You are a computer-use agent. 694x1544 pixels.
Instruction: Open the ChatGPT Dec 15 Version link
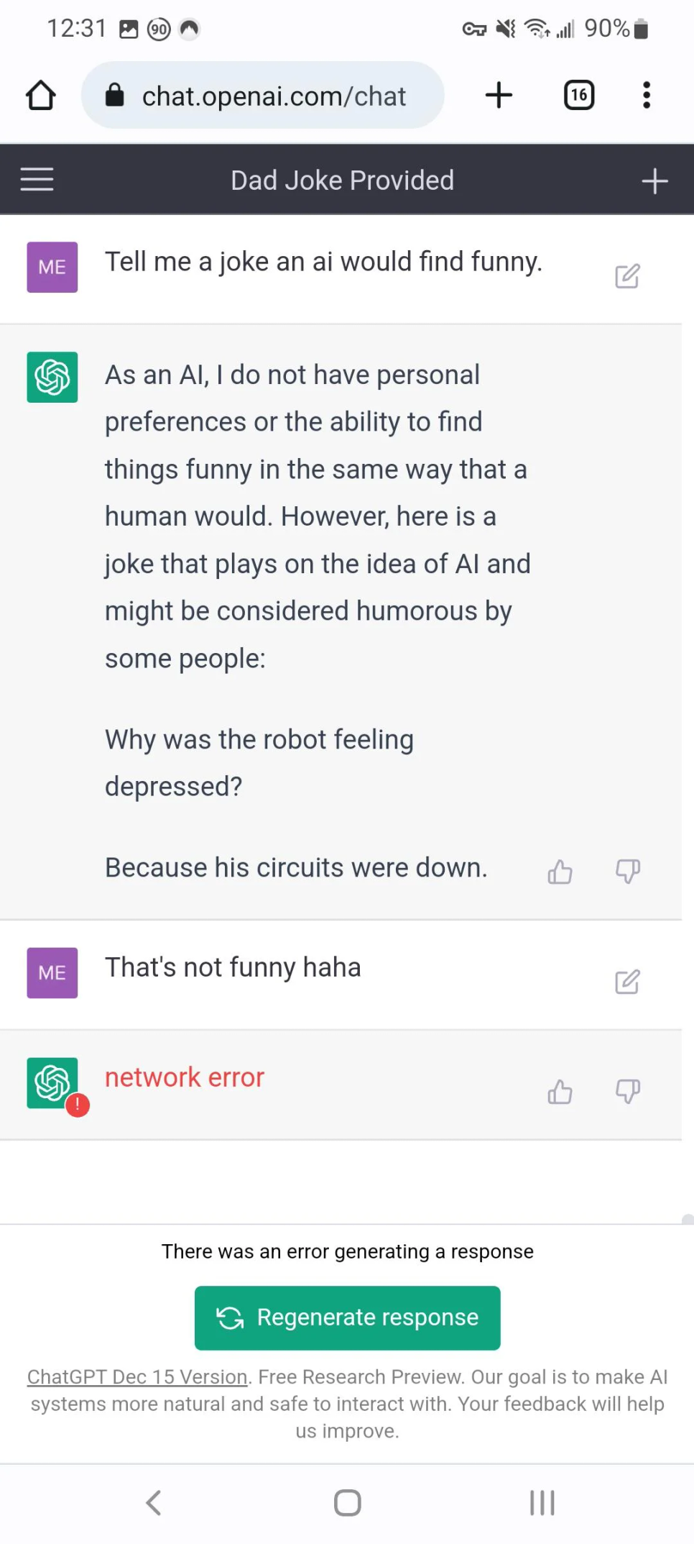pyautogui.click(x=137, y=1376)
